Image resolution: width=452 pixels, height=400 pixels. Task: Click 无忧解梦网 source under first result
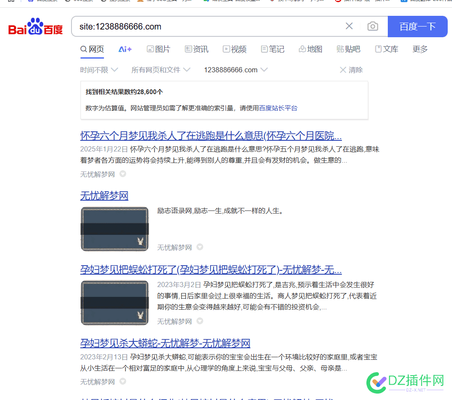coord(98,175)
